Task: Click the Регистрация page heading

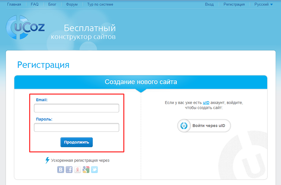Action: 43,65
